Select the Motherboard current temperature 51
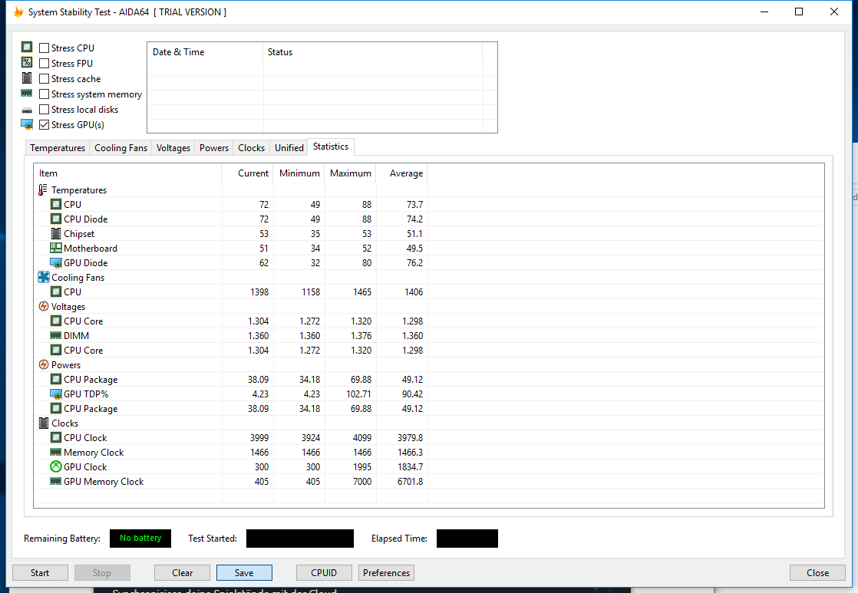Screen dimensions: 858x593 (x=264, y=248)
